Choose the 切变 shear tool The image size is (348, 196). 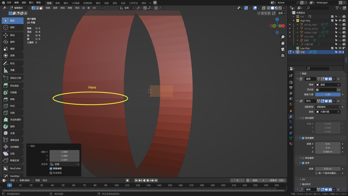click(13, 154)
